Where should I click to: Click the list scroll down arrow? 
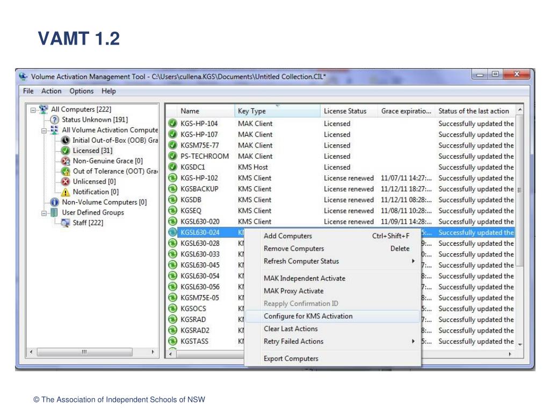[x=520, y=345]
